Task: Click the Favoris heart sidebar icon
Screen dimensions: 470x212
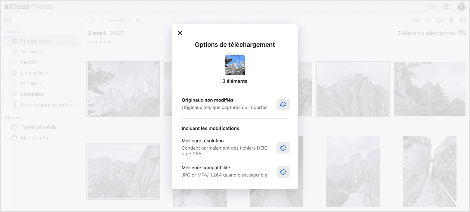Action: click(x=14, y=62)
